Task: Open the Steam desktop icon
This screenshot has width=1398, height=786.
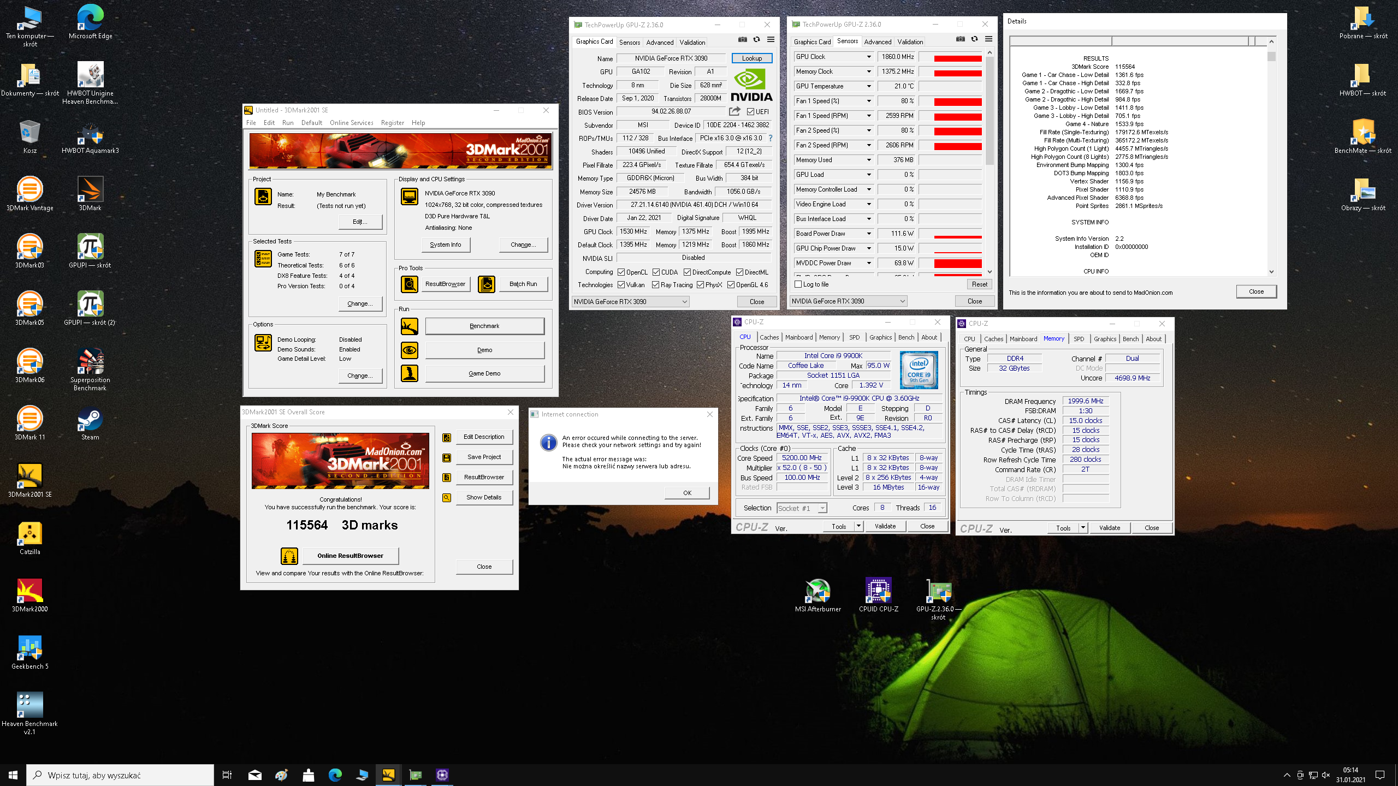Action: (90, 423)
